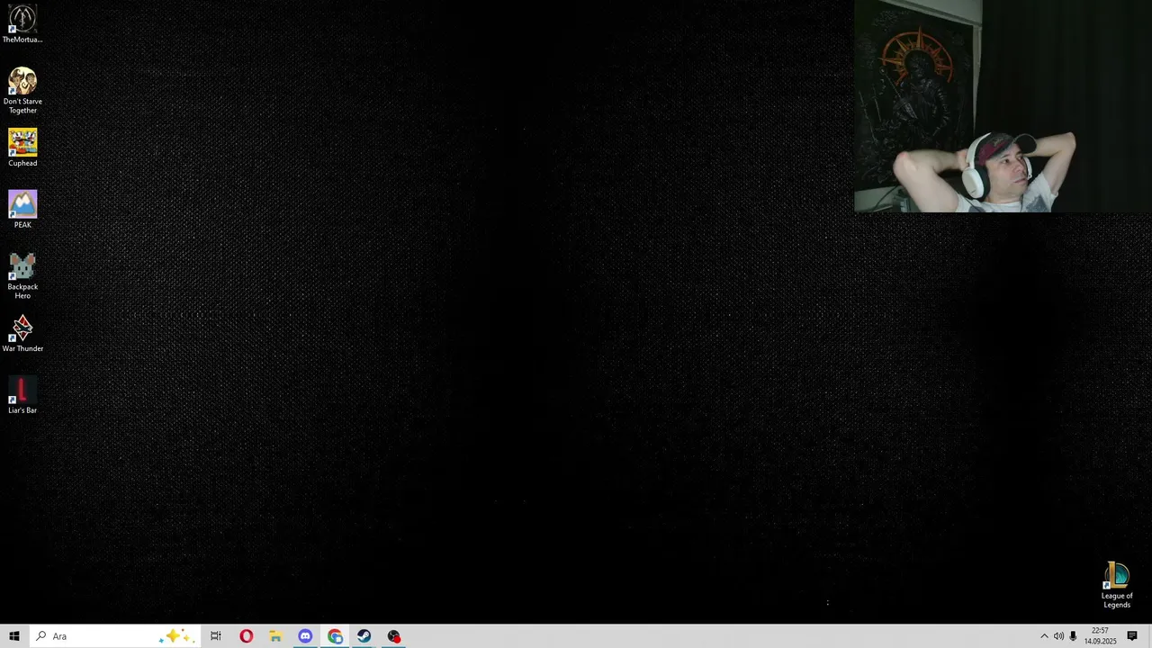Click the microphone tray icon
The width and height of the screenshot is (1152, 648).
click(1073, 636)
